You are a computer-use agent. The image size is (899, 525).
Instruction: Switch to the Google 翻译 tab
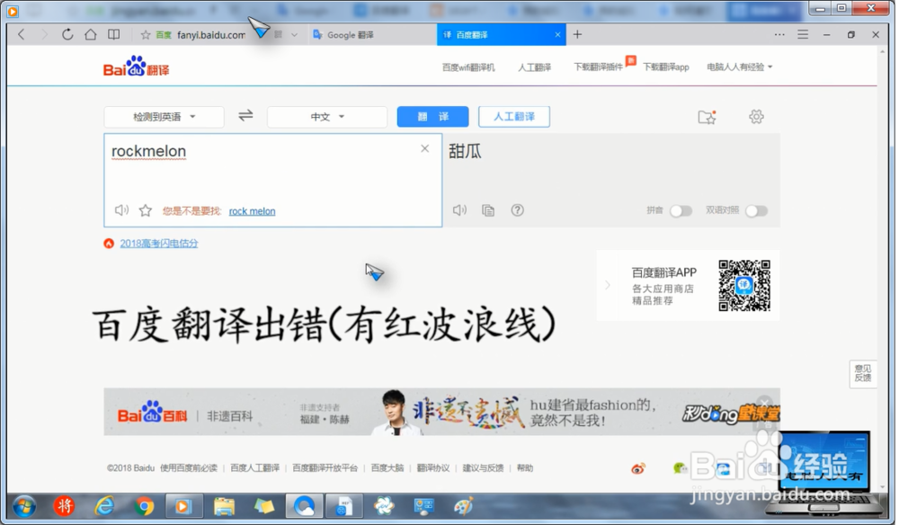coord(351,35)
